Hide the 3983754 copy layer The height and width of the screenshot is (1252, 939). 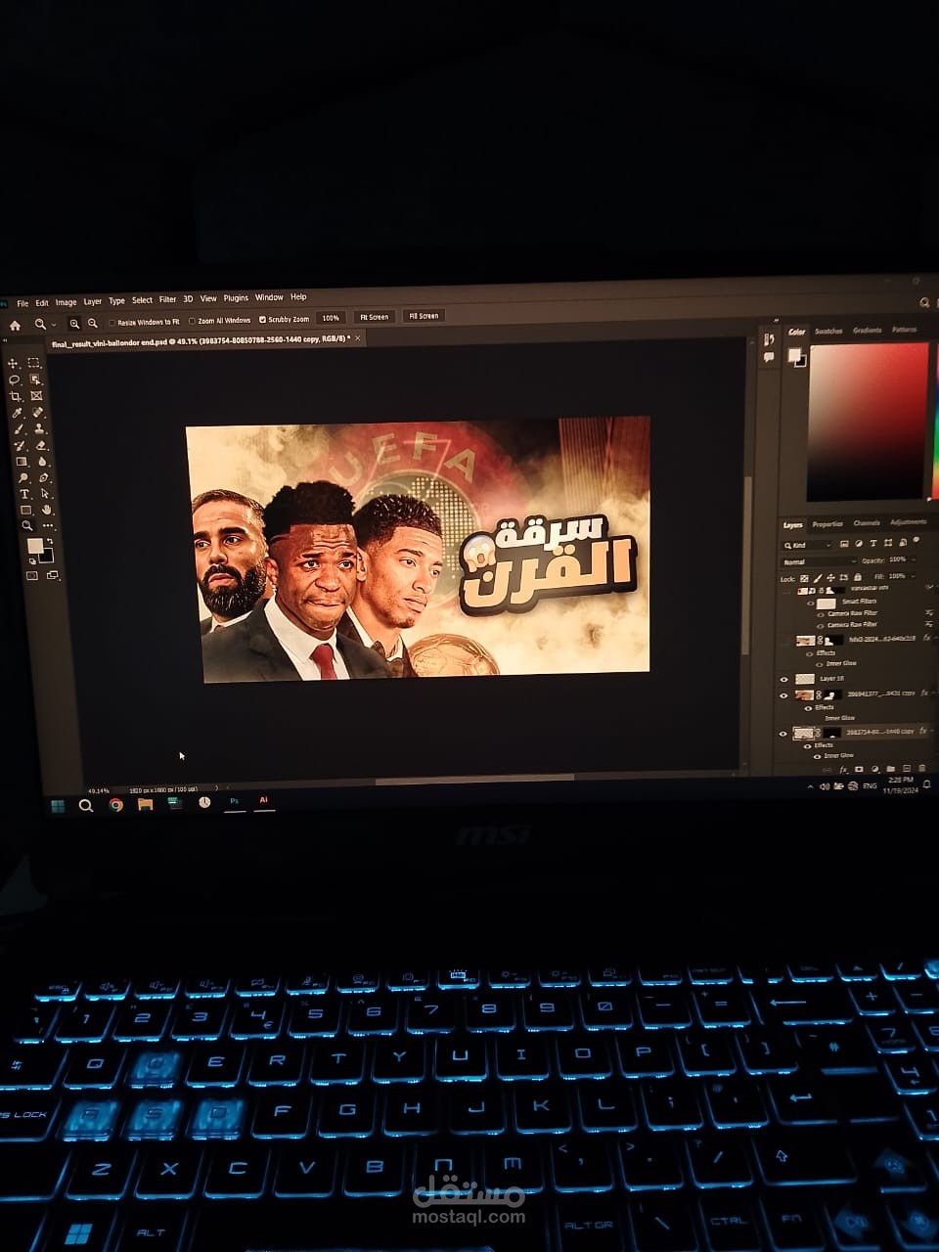[x=782, y=734]
